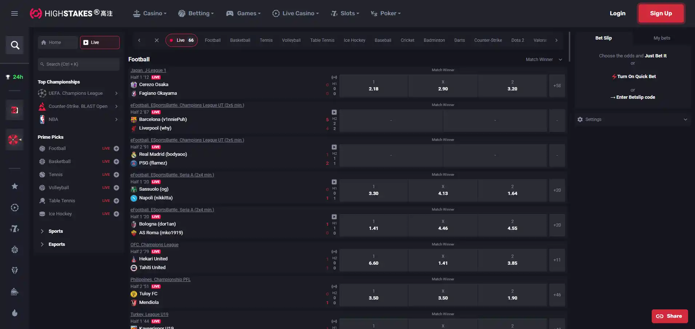This screenshot has height=329, width=695.
Task: Open the Live section button in sidebar
Action: pos(100,42)
